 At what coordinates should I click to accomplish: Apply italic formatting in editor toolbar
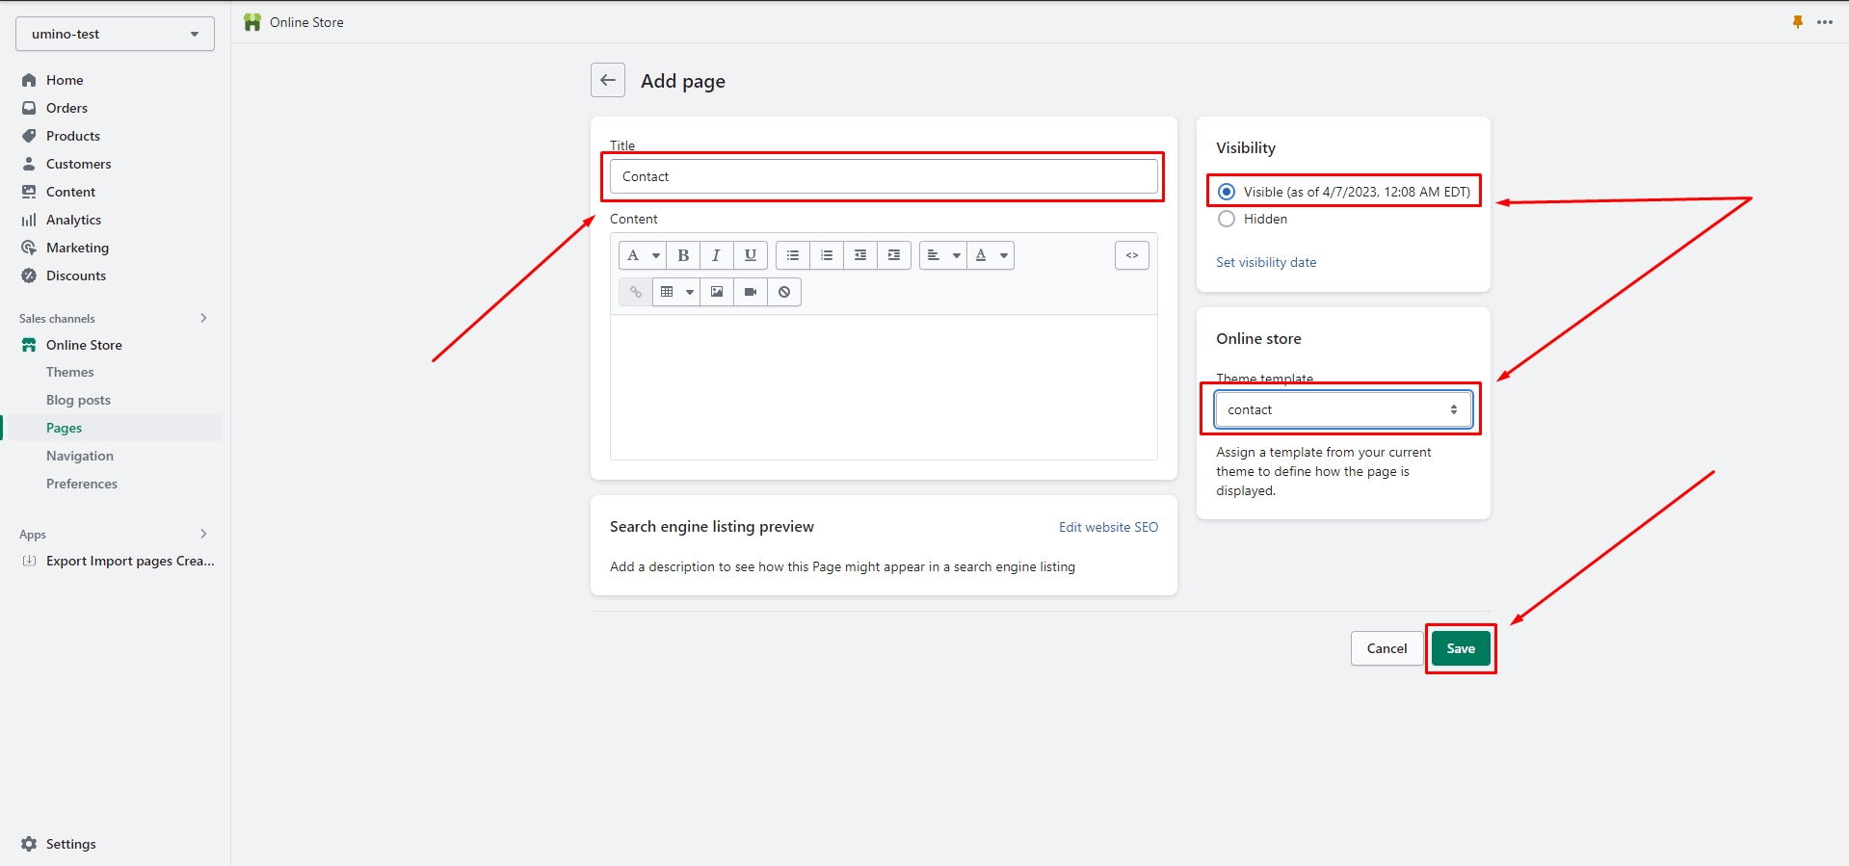pyautogui.click(x=716, y=255)
